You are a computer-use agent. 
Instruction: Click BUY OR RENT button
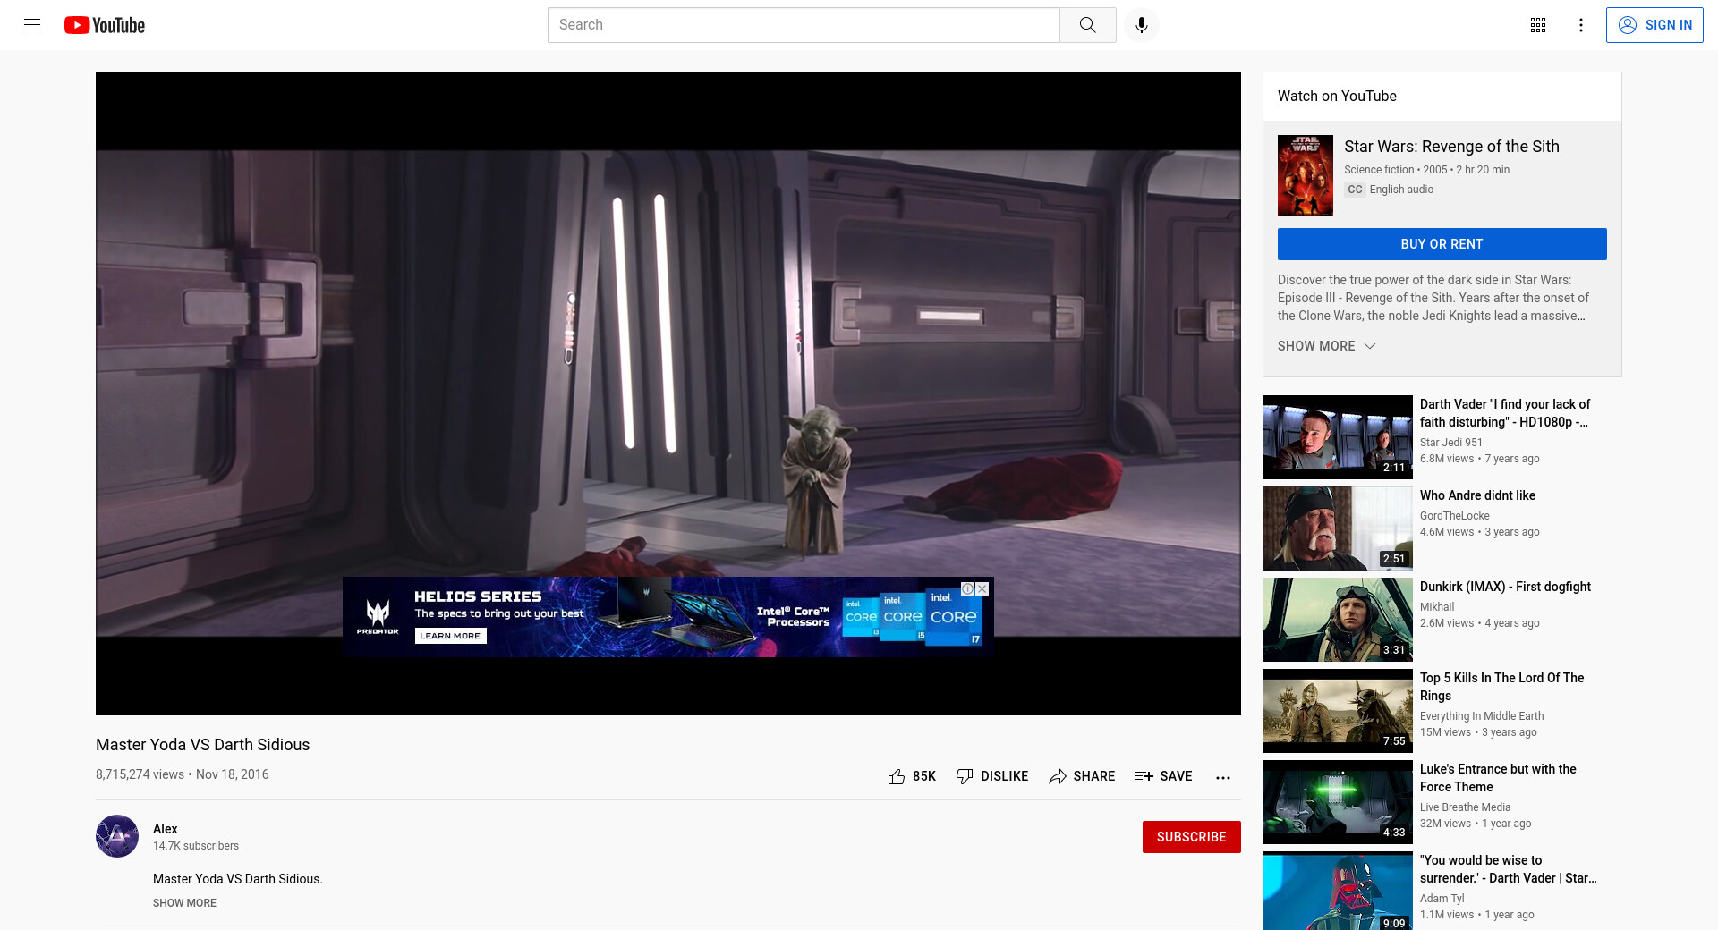point(1442,244)
